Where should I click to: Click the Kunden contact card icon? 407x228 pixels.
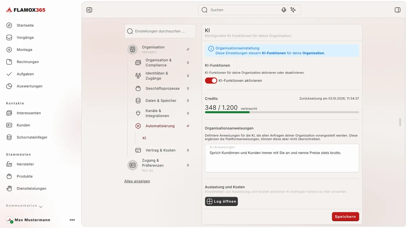click(x=9, y=125)
